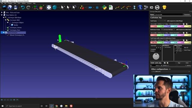Add a Python program icon
This screenshot has width=192, height=108.
tap(104, 7)
